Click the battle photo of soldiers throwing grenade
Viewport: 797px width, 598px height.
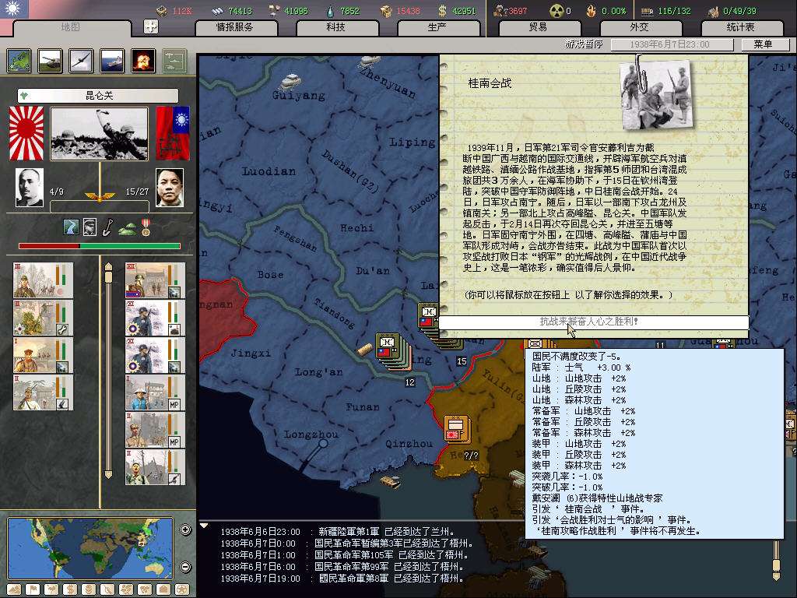99,133
